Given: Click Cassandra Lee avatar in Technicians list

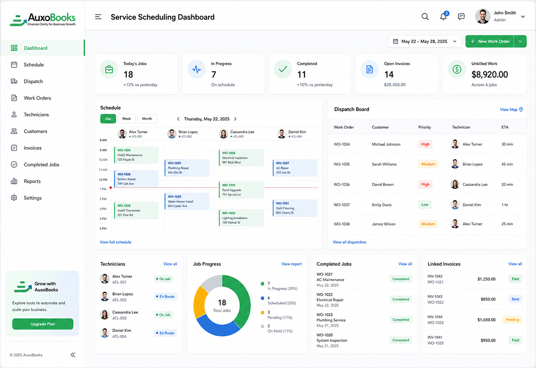Looking at the screenshot, I should pyautogui.click(x=105, y=315).
